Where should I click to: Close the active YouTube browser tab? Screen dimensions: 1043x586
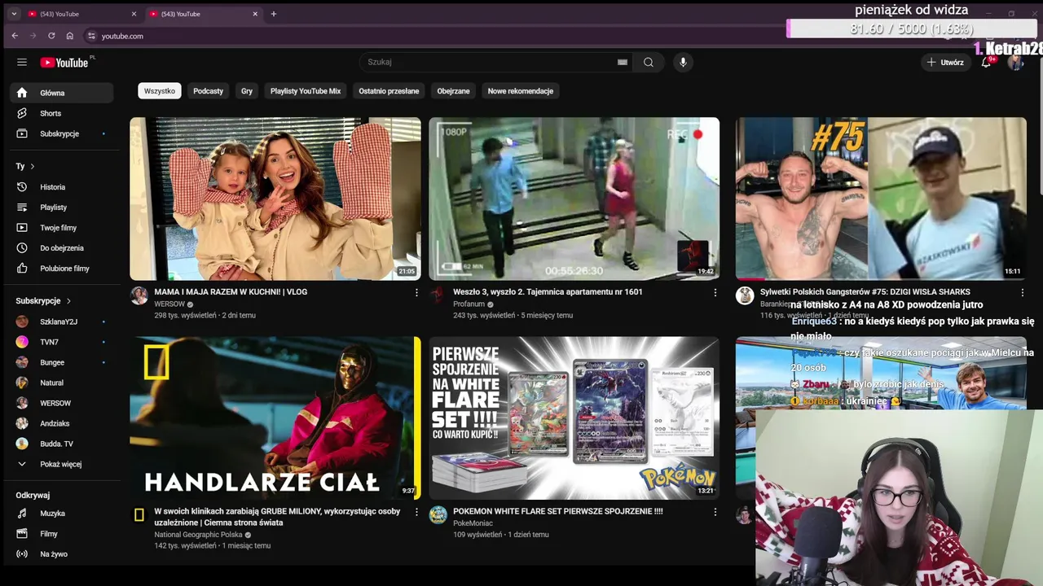[x=255, y=14]
